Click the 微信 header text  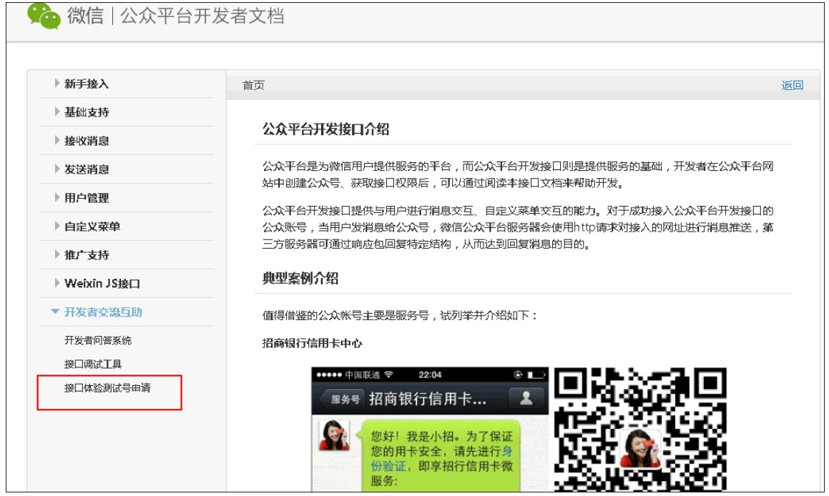(86, 16)
